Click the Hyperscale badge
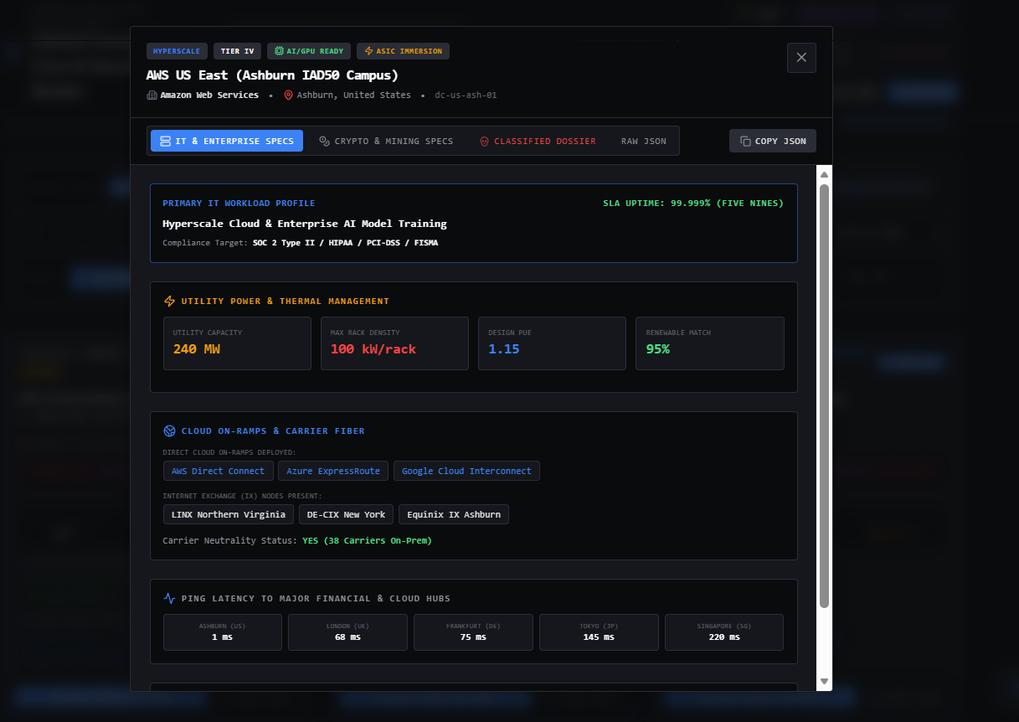This screenshot has width=1019, height=722. [x=177, y=51]
